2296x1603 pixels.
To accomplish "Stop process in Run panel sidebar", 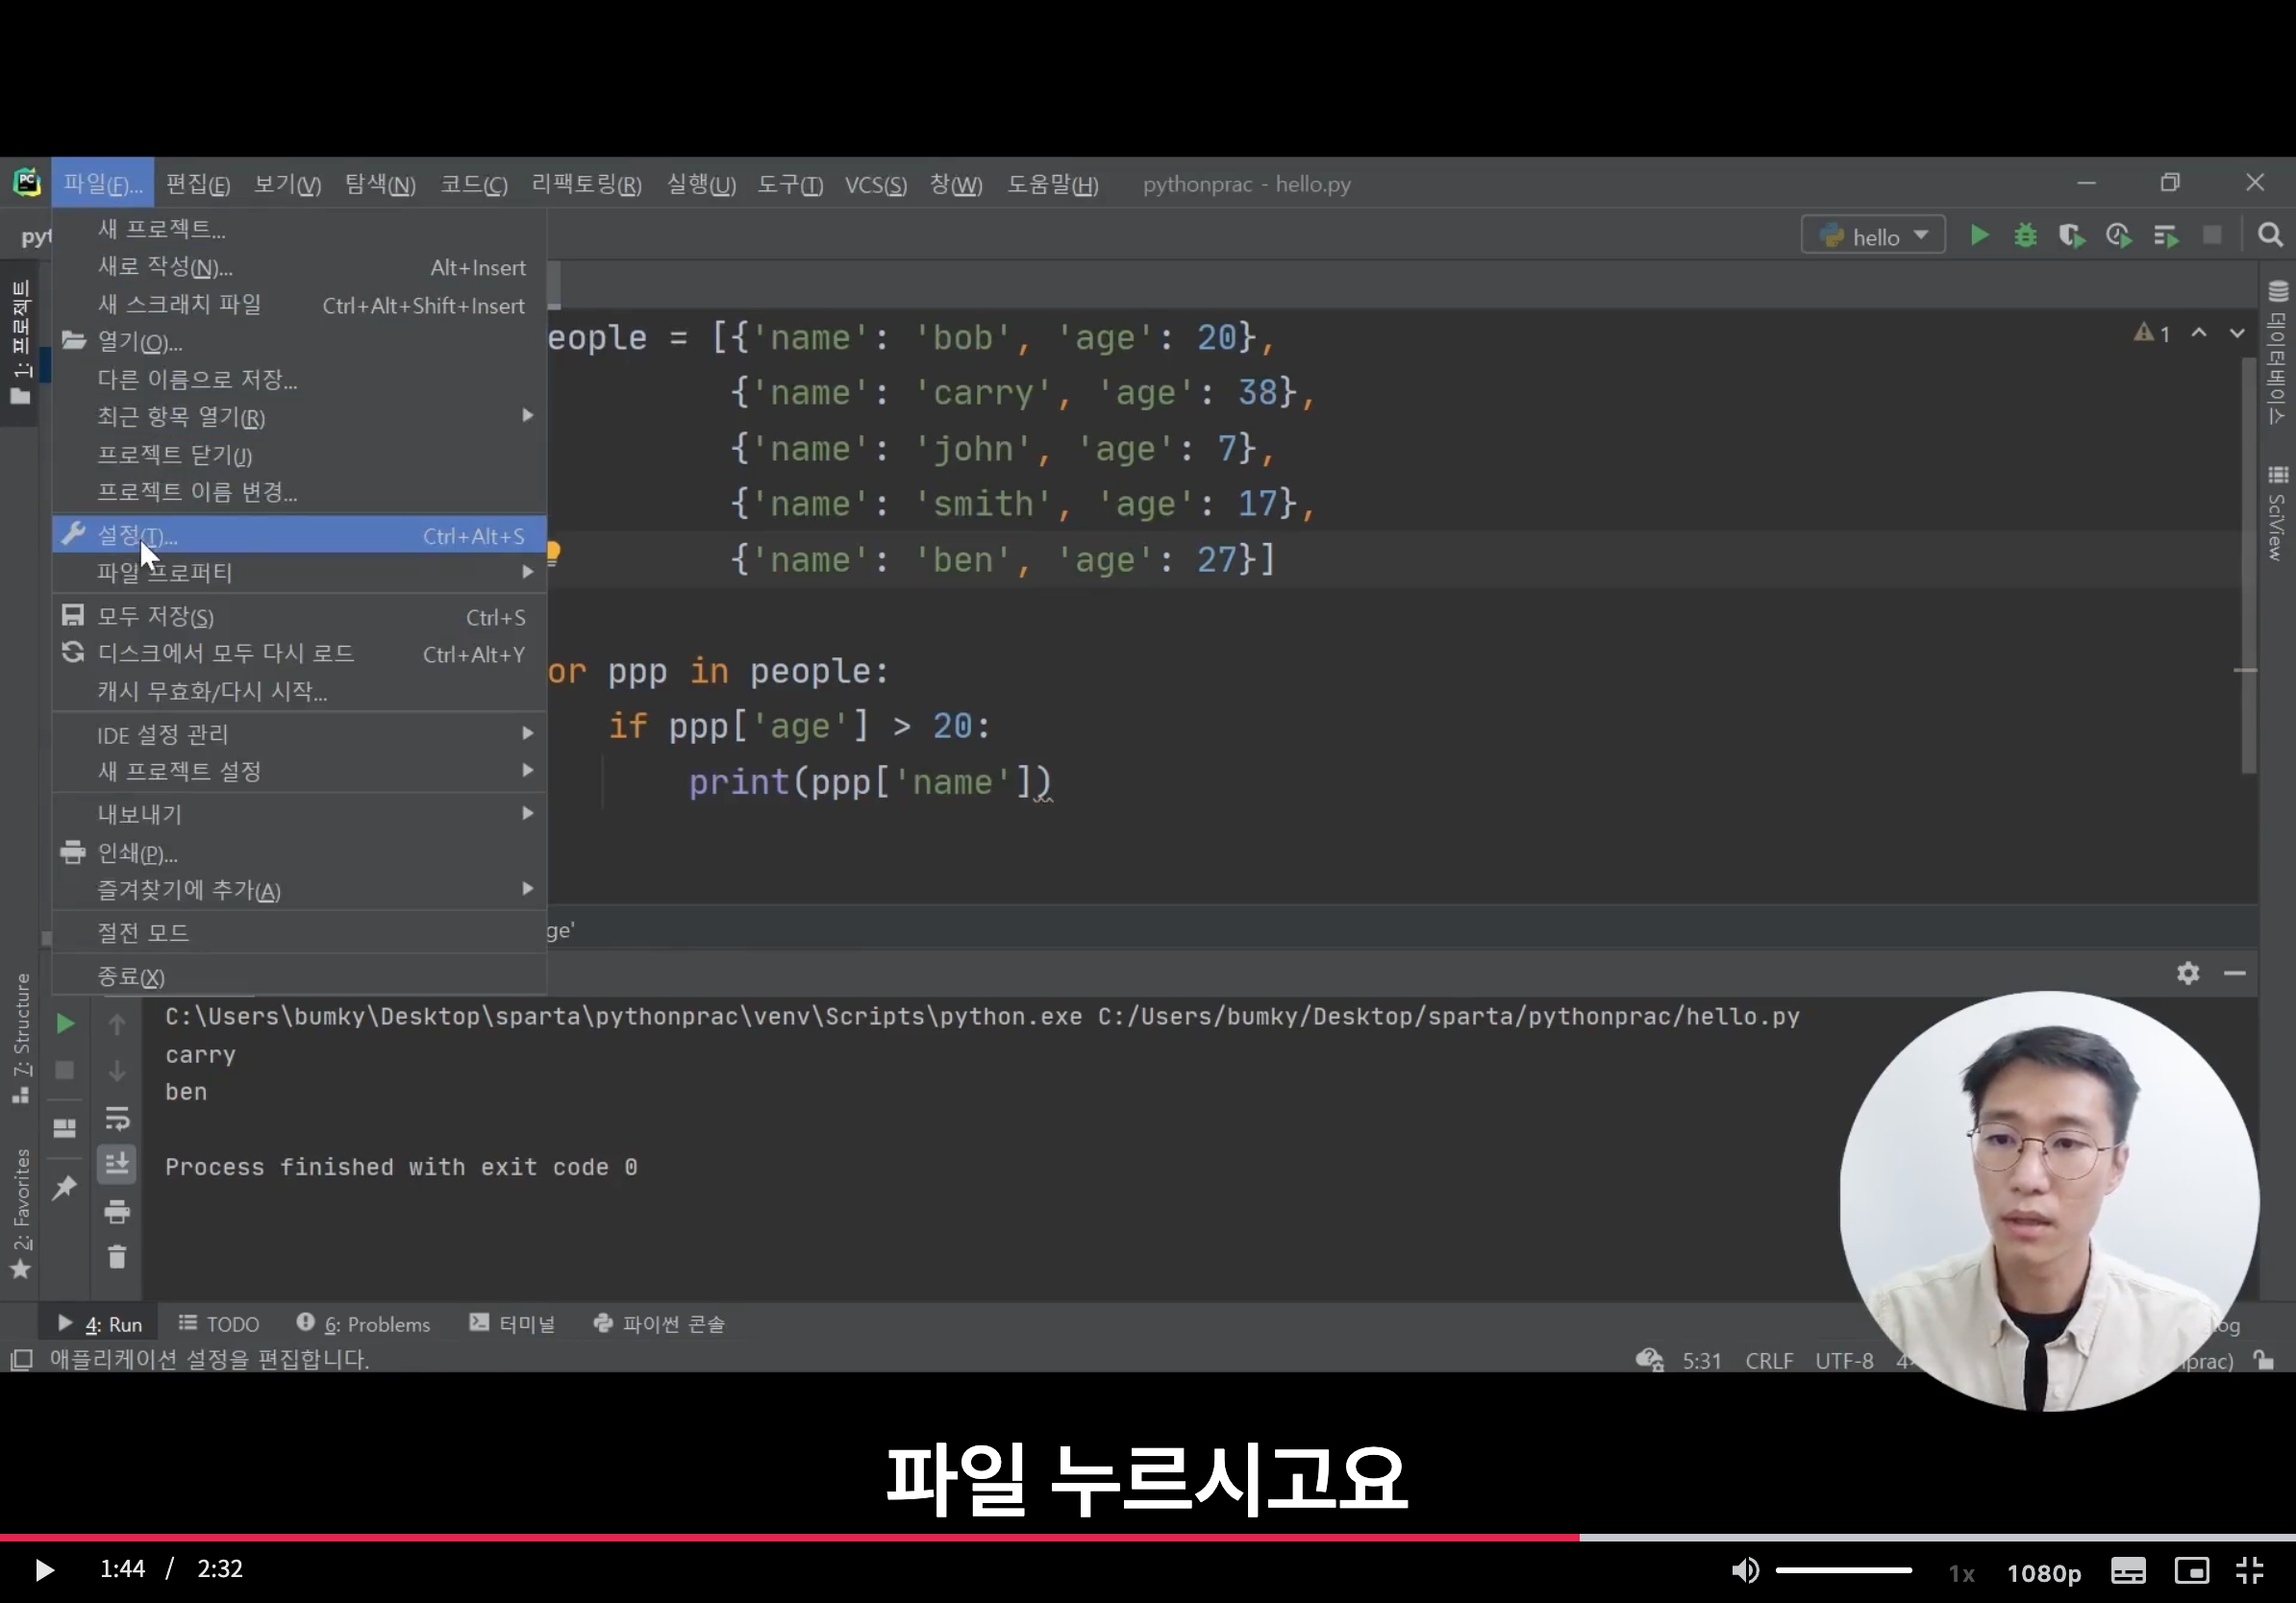I will tap(65, 1071).
